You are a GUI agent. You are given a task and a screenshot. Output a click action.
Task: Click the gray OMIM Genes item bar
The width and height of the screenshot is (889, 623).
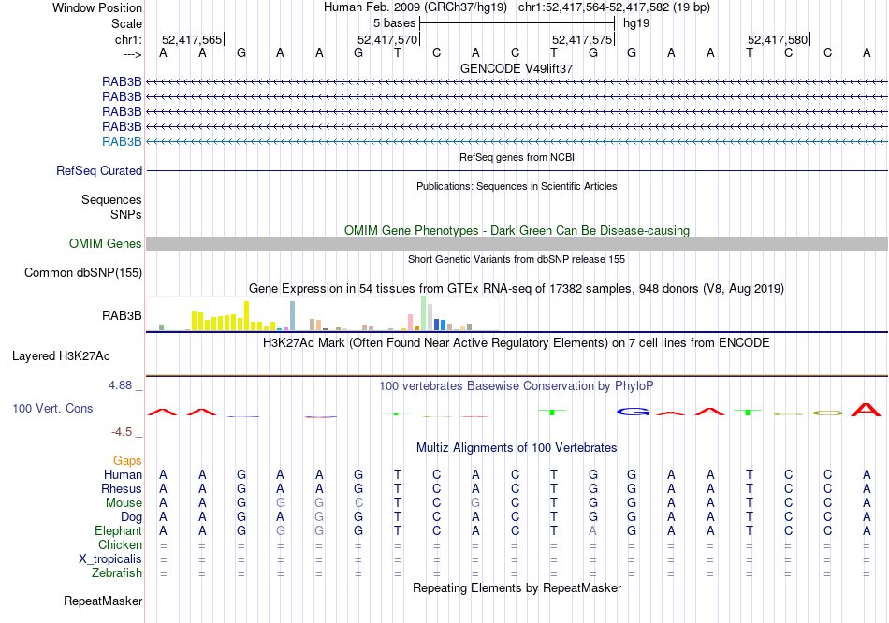(517, 244)
